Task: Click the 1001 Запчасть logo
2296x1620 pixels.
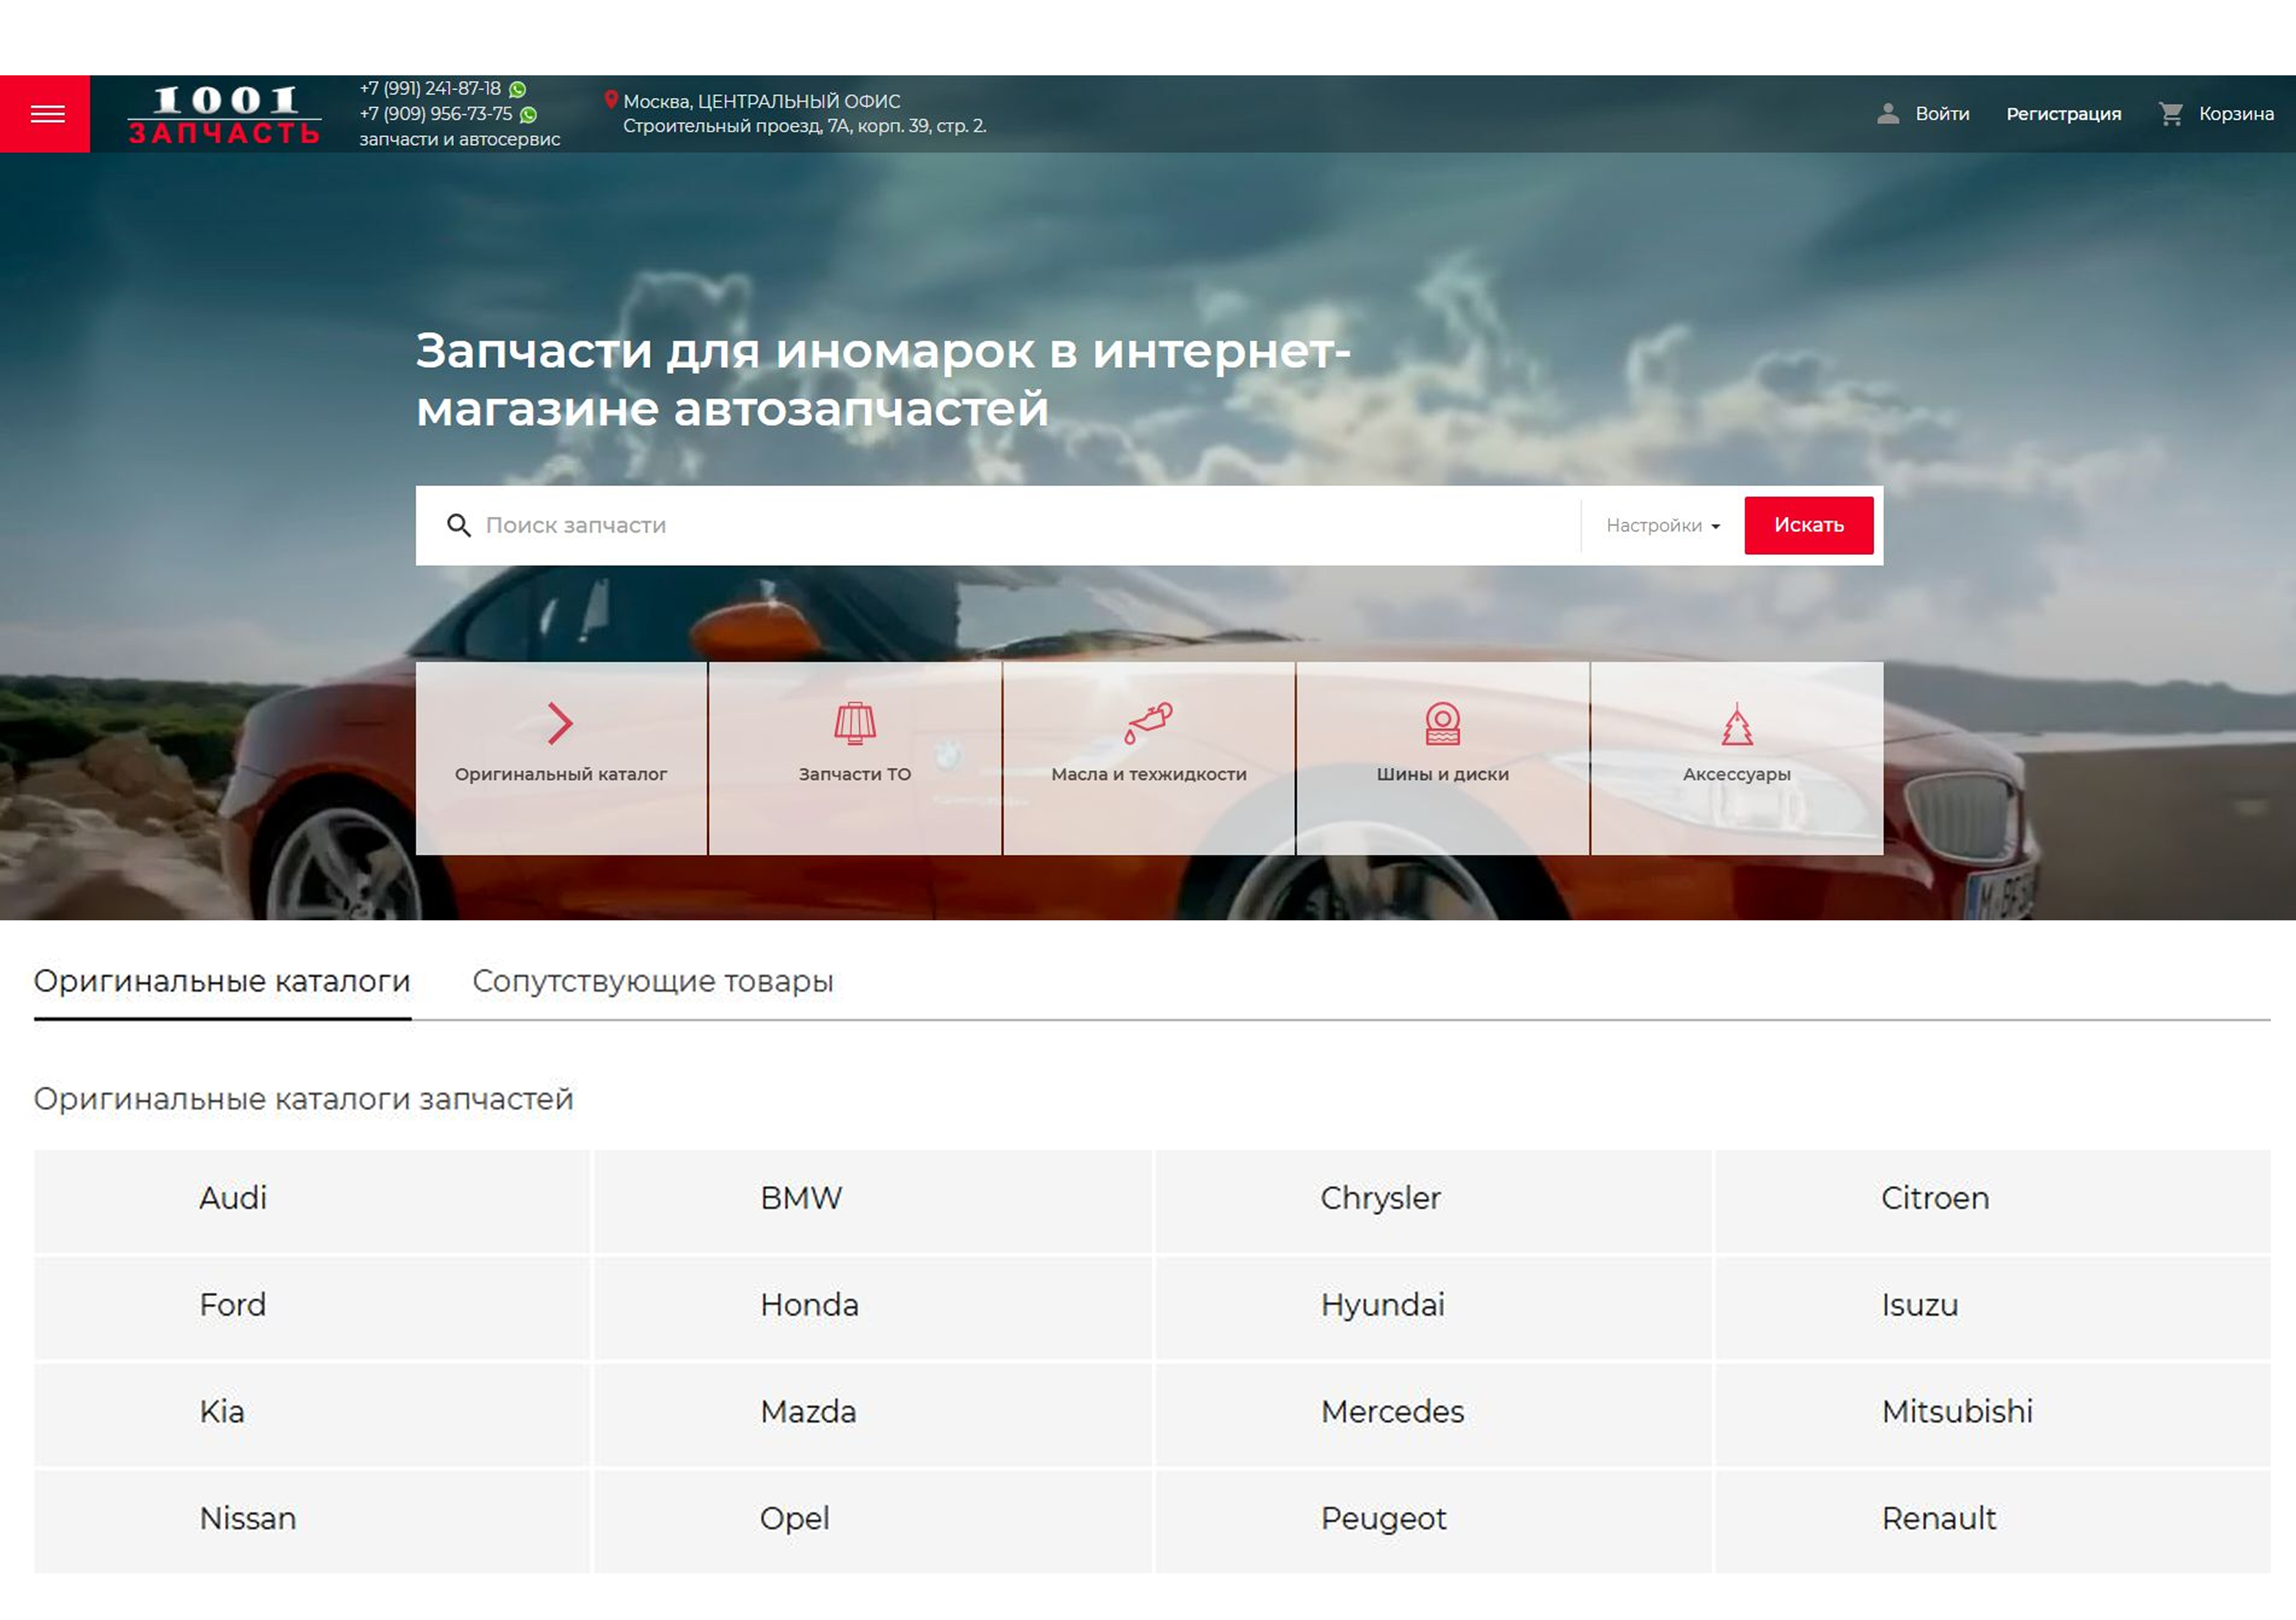Action: tap(224, 115)
